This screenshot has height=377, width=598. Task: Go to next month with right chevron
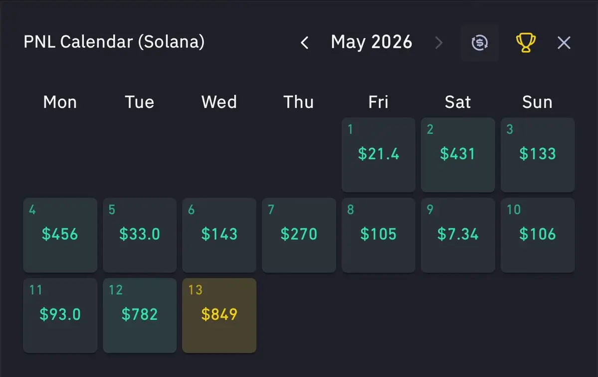coord(439,42)
